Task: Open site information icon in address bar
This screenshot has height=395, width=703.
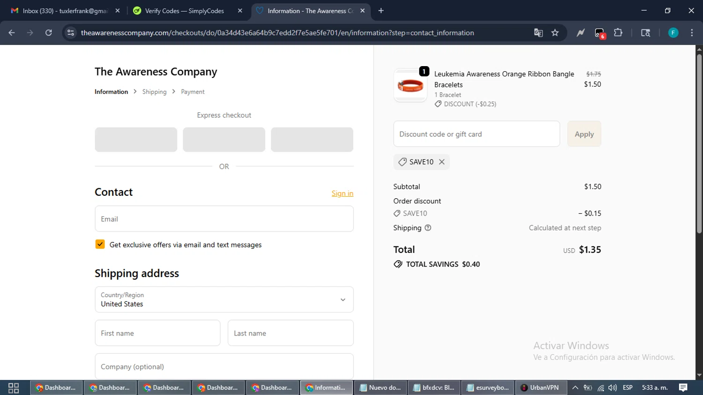Action: tap(71, 33)
